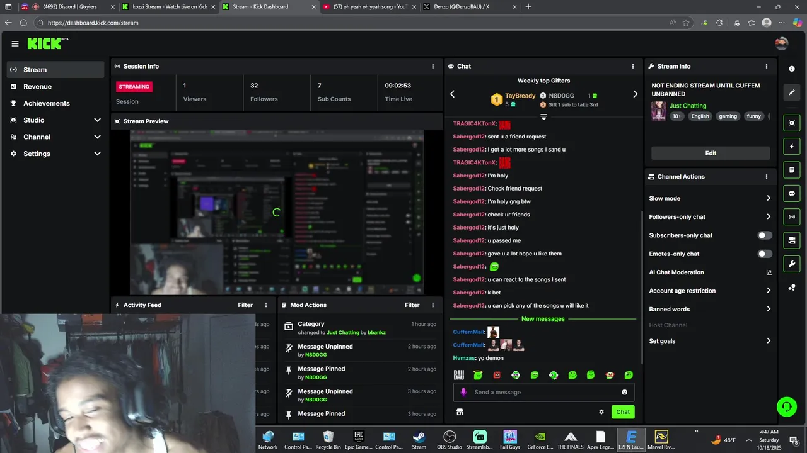
Task: Open the Stream page in the sidebar
Action: 55,70
